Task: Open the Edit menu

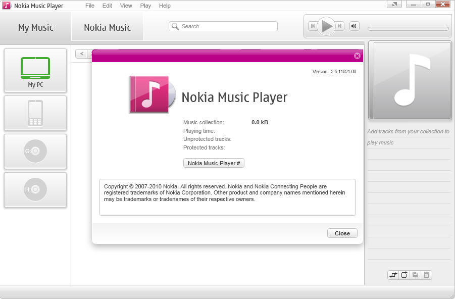Action: pos(107,6)
